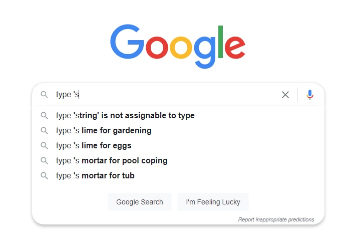Screen dimensions: 351x241
Task: Click the I'm Feeling Lucky button
Action: click(x=213, y=202)
